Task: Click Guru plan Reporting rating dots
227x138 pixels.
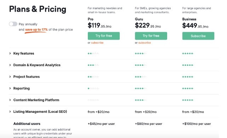Action: 141,88
